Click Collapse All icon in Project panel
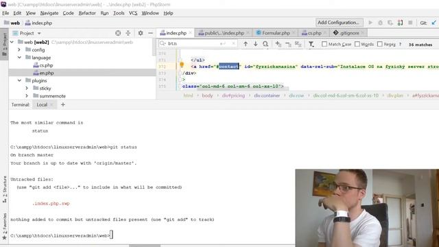 click(x=128, y=34)
